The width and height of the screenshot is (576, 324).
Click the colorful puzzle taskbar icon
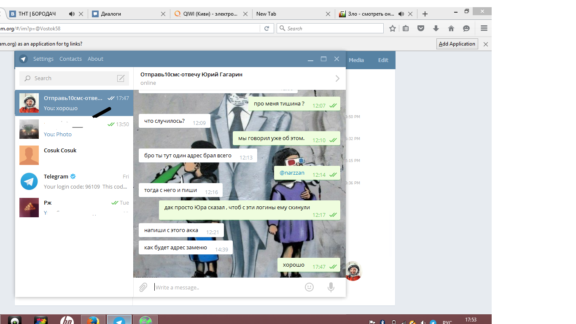coord(41,320)
